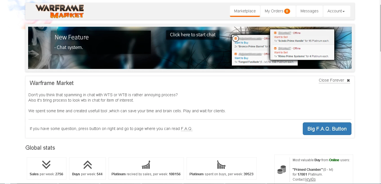Click the Warframe Market logo

pos(60,11)
